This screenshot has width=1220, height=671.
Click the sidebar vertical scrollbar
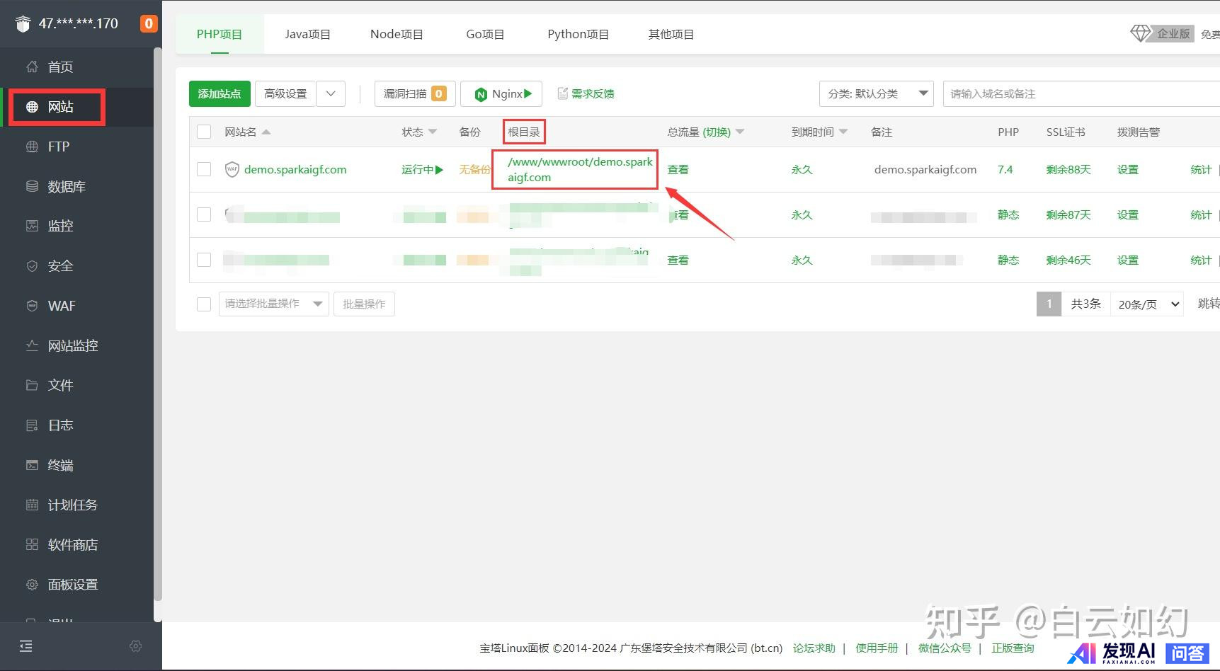(158, 319)
